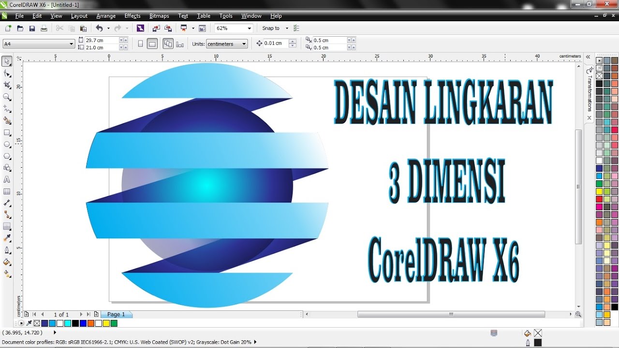Select the Parallel Dimension tool
Image resolution: width=619 pixels, height=348 pixels.
pos(7,203)
